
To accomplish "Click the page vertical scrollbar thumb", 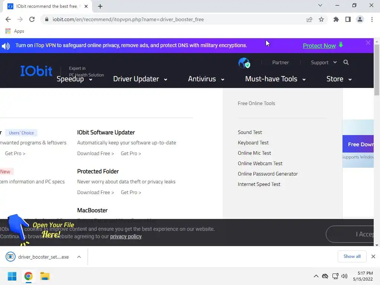I will click(x=377, y=70).
